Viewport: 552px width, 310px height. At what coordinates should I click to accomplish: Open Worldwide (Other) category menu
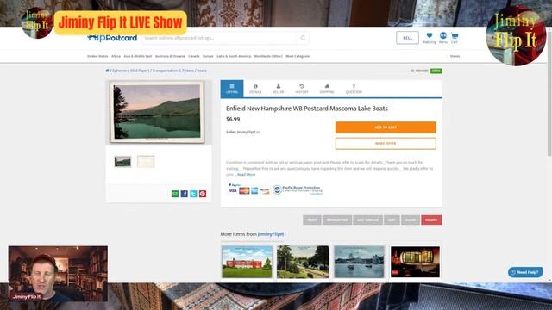pos(268,56)
